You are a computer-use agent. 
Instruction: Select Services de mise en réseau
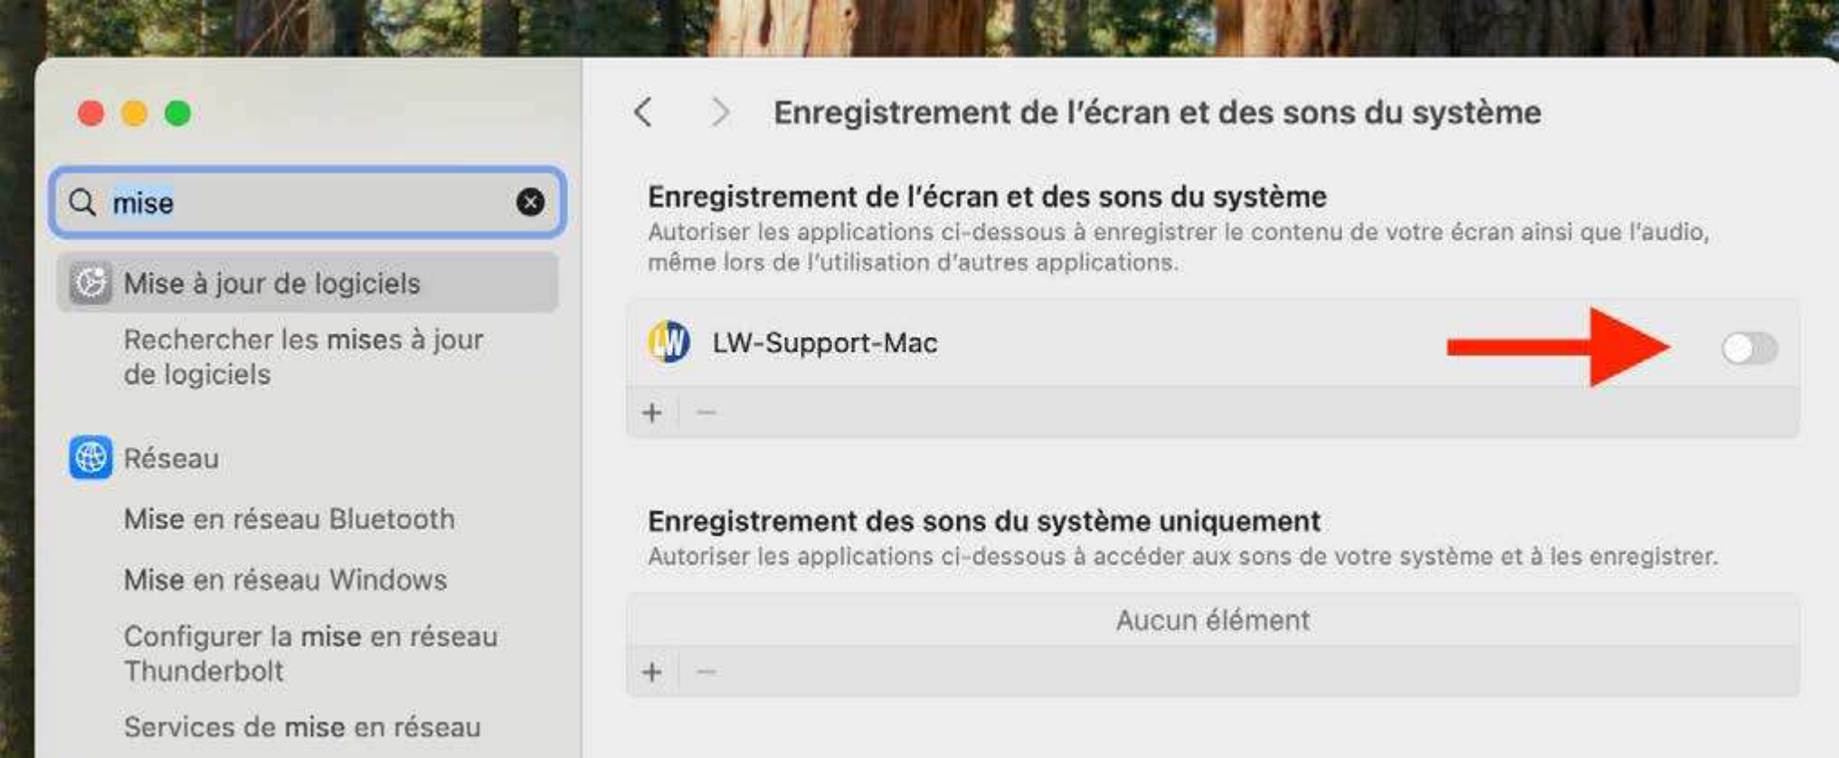[x=301, y=727]
